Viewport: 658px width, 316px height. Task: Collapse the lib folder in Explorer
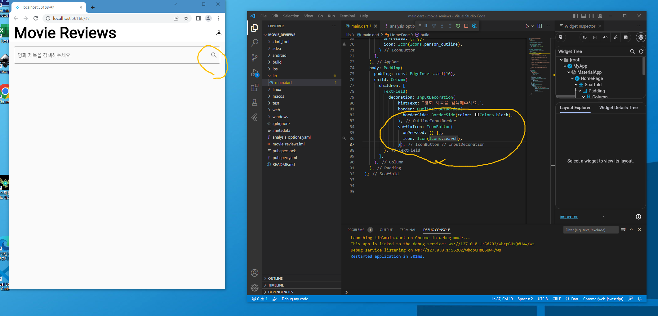tap(301, 76)
